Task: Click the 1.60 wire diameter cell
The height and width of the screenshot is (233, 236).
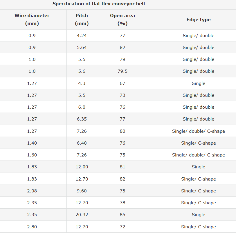Action: (32, 155)
